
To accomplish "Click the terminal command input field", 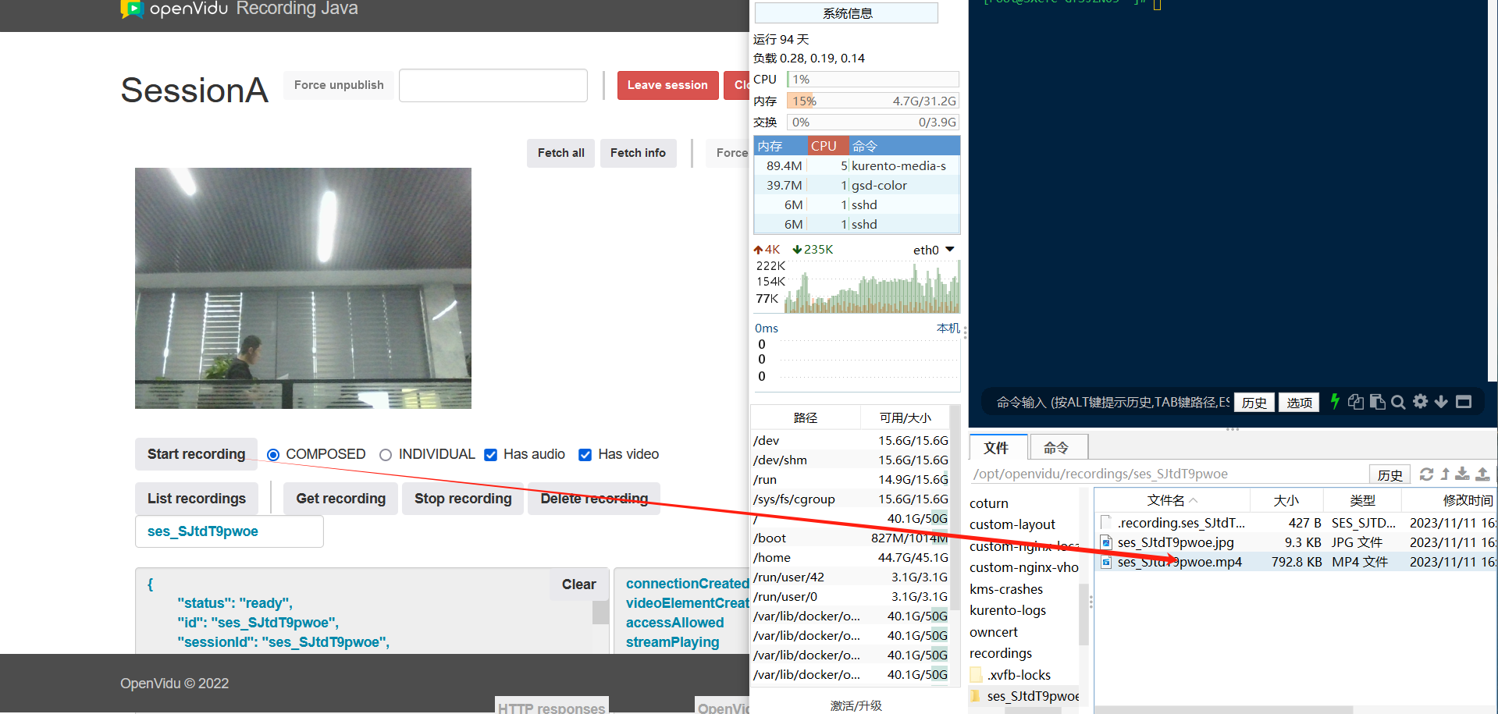I will pyautogui.click(x=1112, y=403).
